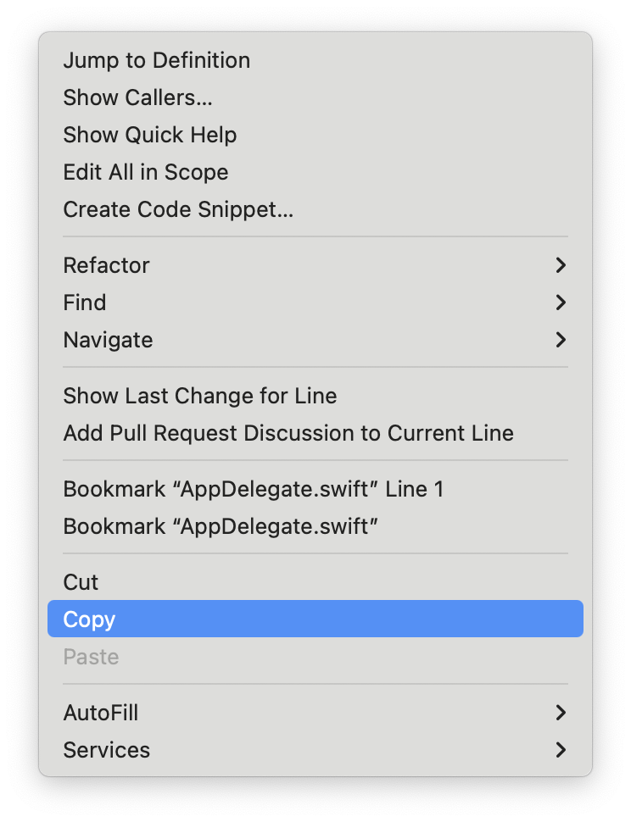Bookmark AppDelegate.swift Line 1
Viewport: 631px width, 822px height.
253,489
